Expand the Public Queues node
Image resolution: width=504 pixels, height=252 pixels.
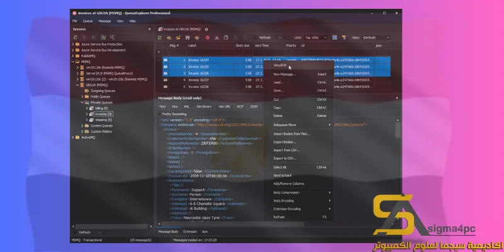(x=82, y=97)
